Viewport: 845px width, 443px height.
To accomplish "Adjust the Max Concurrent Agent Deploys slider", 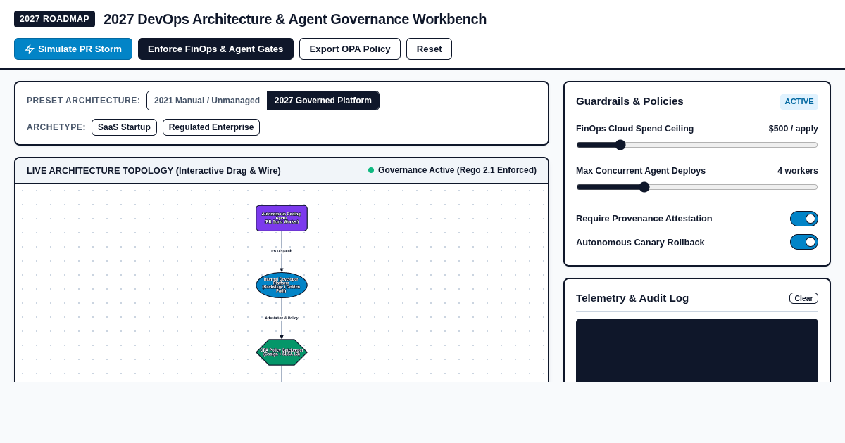I will [697, 187].
